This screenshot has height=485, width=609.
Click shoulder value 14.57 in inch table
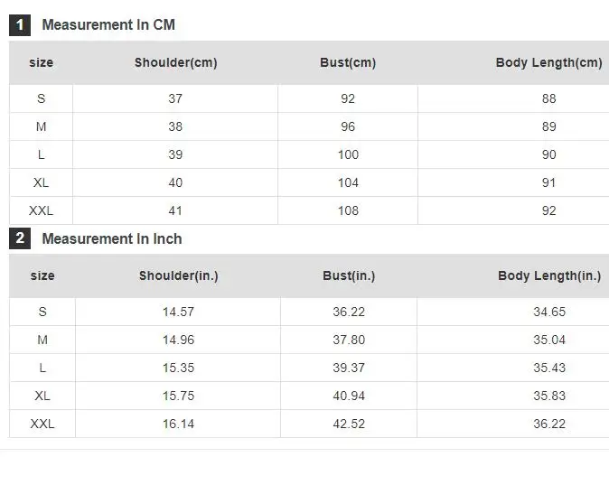point(179,312)
